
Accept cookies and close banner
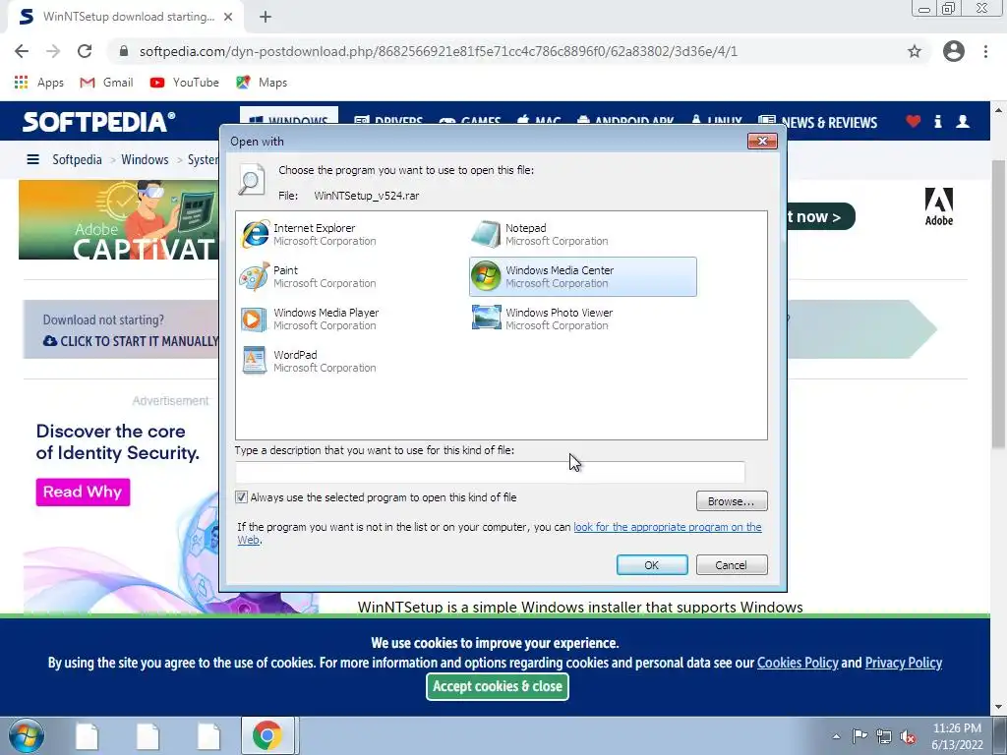[x=498, y=686]
